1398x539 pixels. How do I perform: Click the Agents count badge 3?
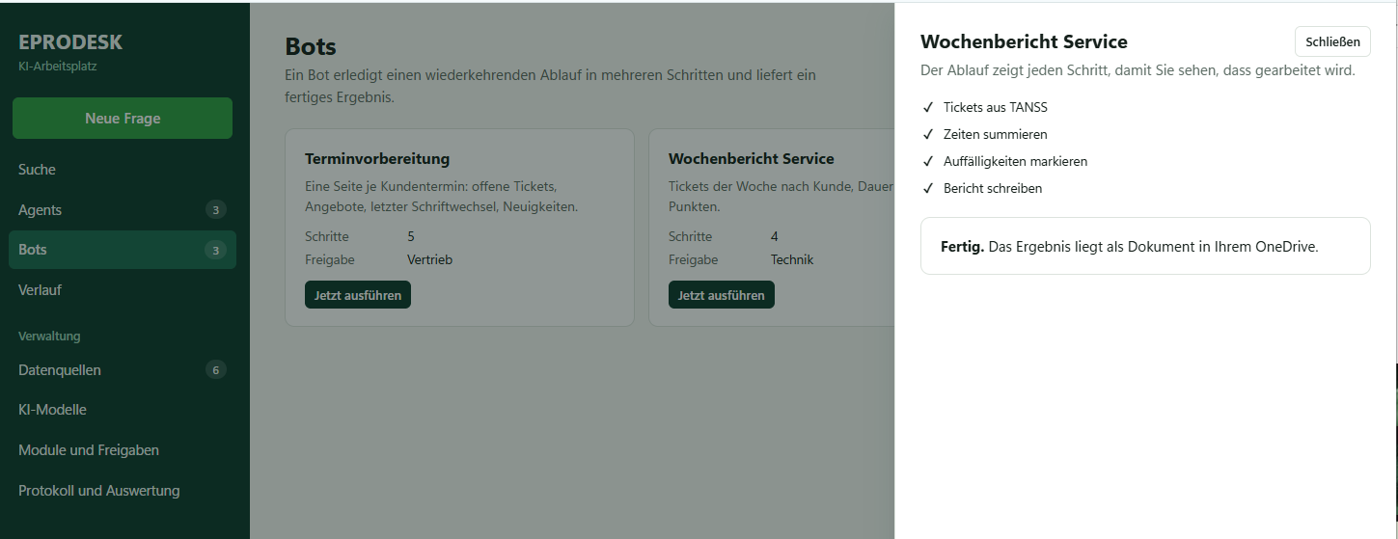point(216,210)
